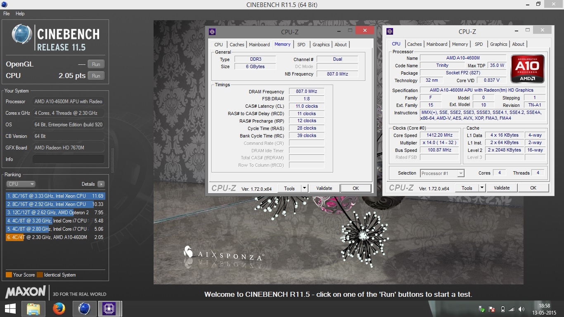Run the OpenGL benchmark
564x317 pixels.
click(x=96, y=64)
